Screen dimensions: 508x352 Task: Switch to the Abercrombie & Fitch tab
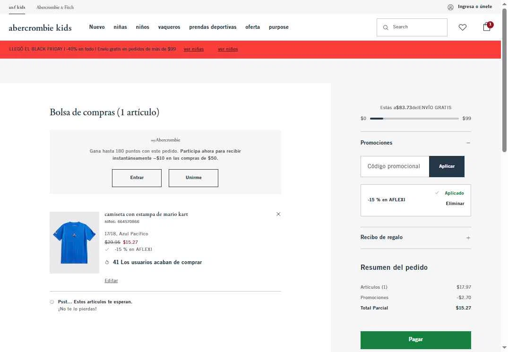pos(55,7)
